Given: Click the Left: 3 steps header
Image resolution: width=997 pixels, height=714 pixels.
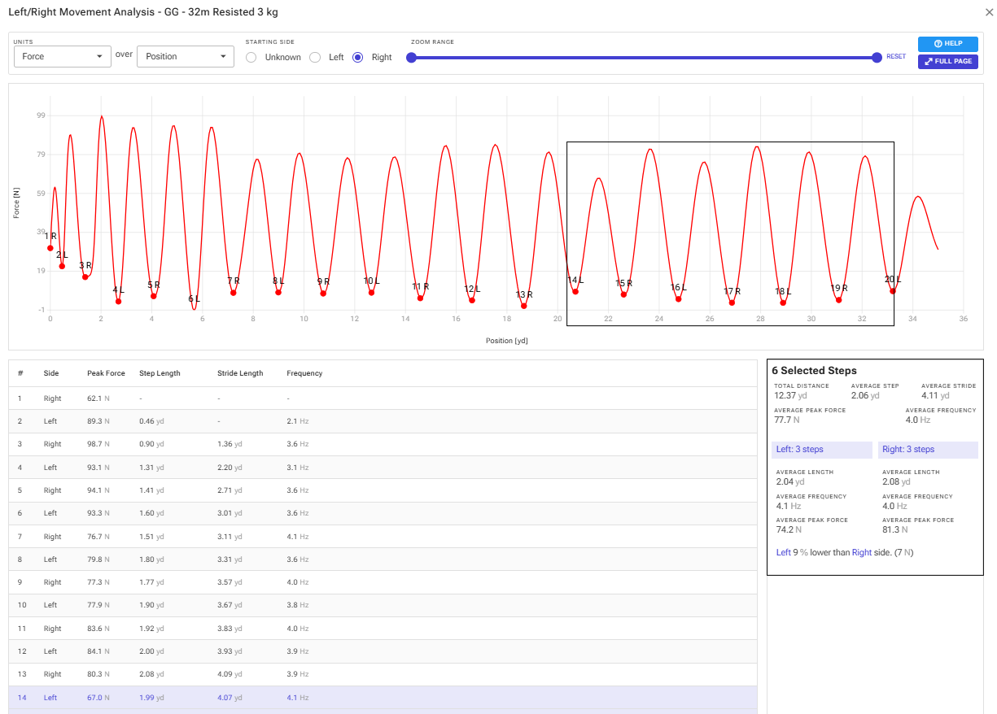Looking at the screenshot, I should [822, 450].
